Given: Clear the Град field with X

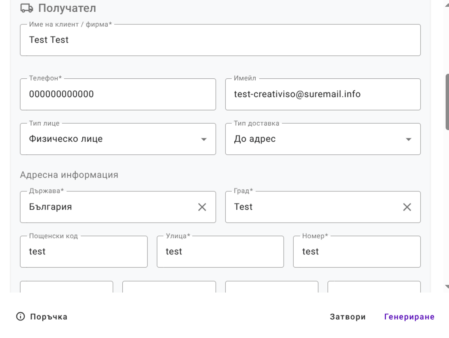Looking at the screenshot, I should tap(407, 207).
